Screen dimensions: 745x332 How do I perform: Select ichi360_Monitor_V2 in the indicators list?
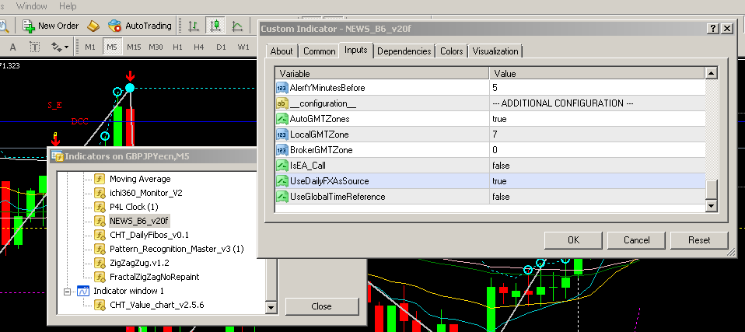pyautogui.click(x=146, y=193)
